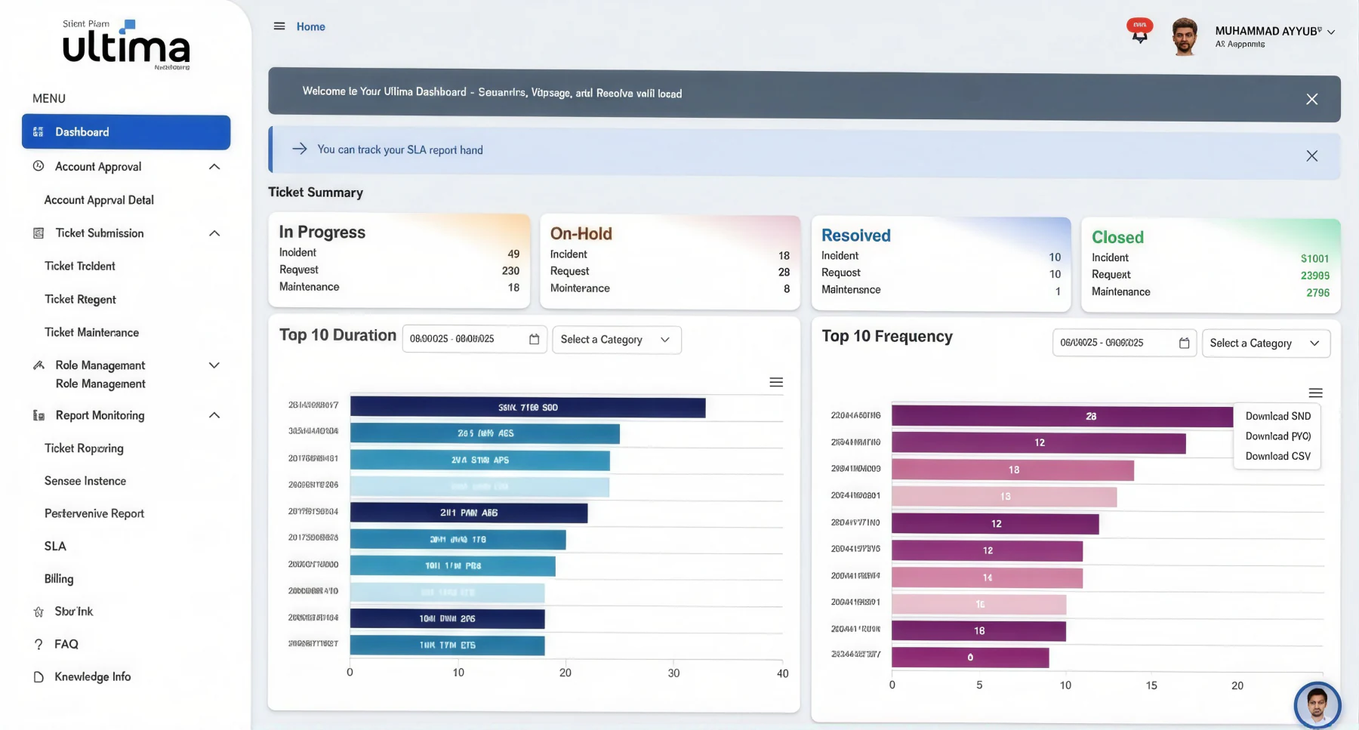
Task: Open the Top 10 Frequency Select a Category dropdown
Action: click(x=1266, y=343)
